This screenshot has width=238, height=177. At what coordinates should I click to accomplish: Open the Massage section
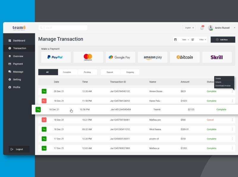(x=18, y=72)
